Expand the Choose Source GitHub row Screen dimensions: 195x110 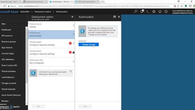51,25
